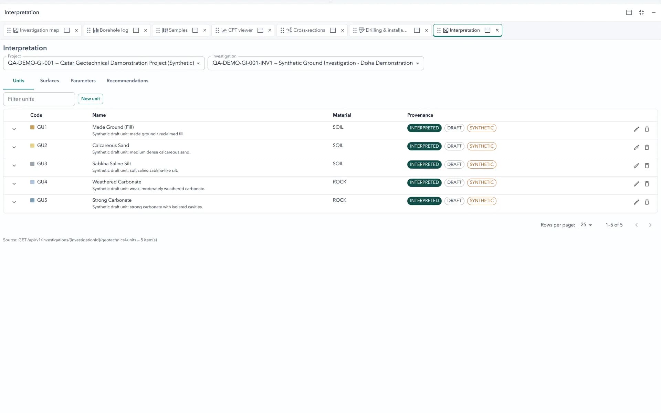Delete the GU3 Sabkha Saline Silt unit

(x=647, y=166)
